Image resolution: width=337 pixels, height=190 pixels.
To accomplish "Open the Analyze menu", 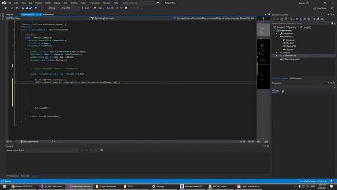I will coord(74,3).
